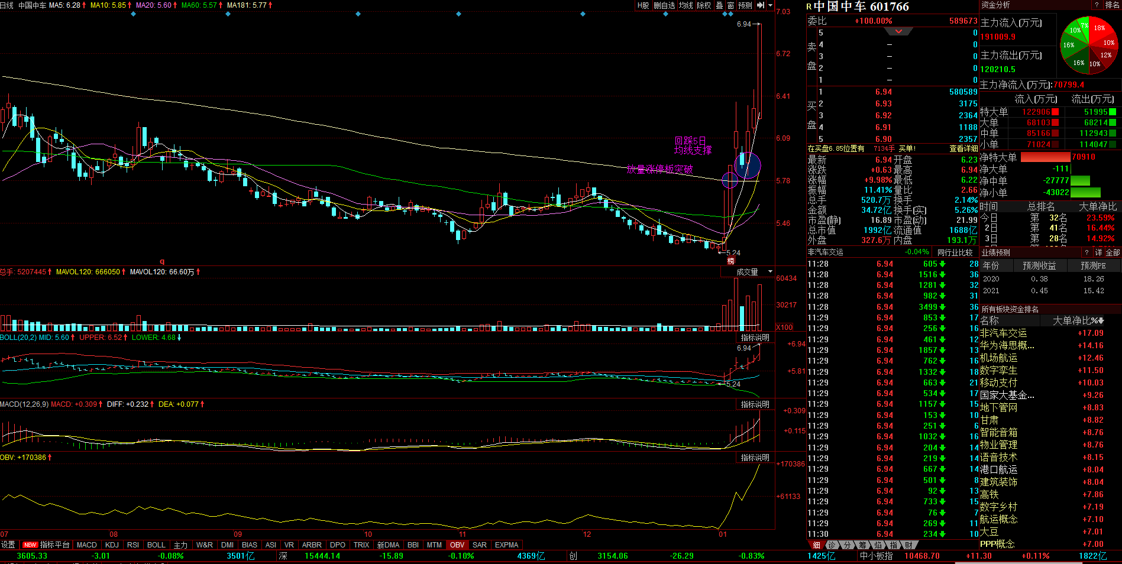Click the 详 button in 业绩预测 header
Screen dimensions: 1122x564
coord(1098,252)
